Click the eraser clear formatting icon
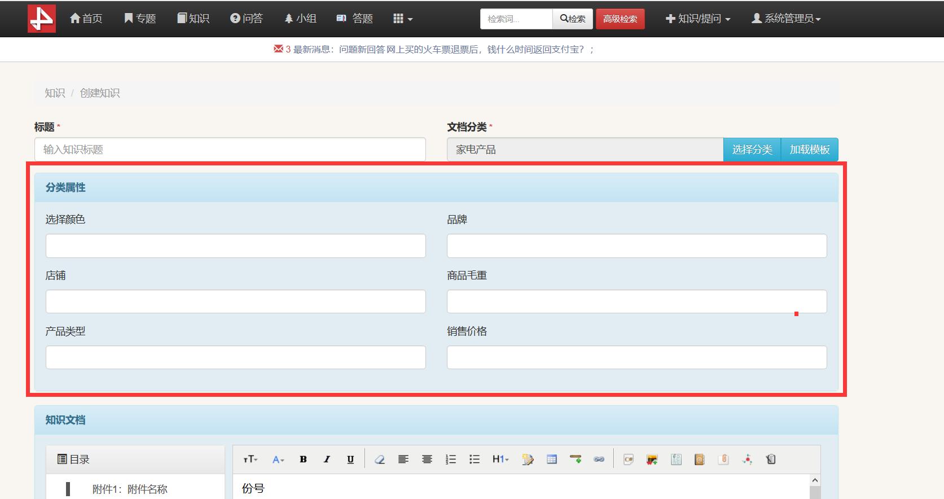 coord(380,459)
